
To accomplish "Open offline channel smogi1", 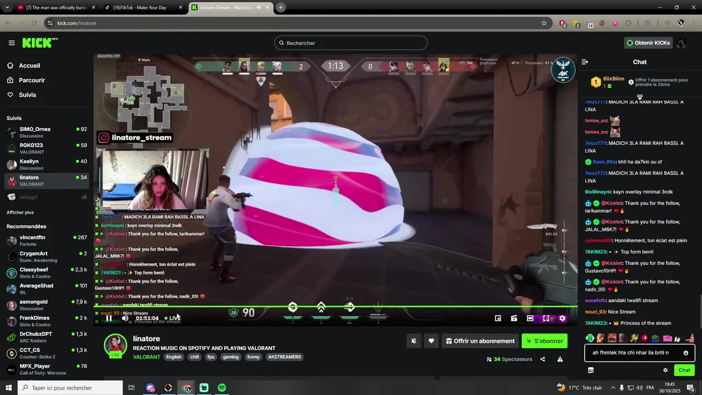I will tap(47, 197).
